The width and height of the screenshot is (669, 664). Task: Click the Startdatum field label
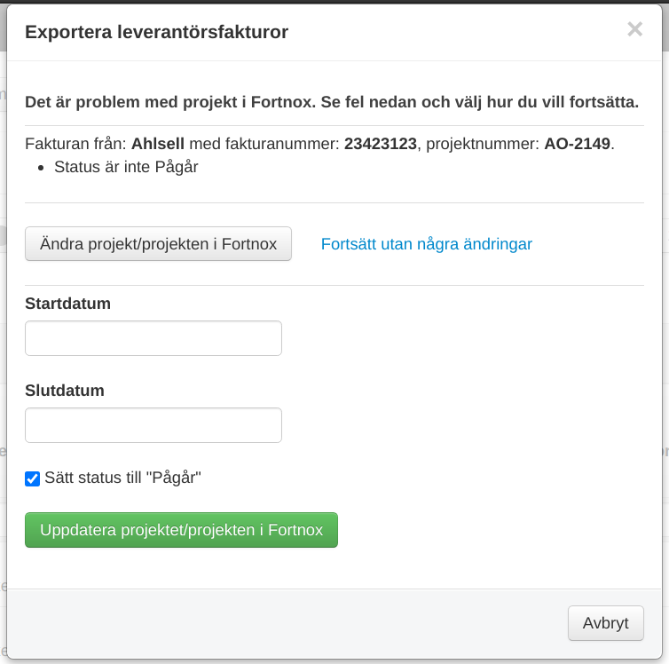(x=68, y=304)
